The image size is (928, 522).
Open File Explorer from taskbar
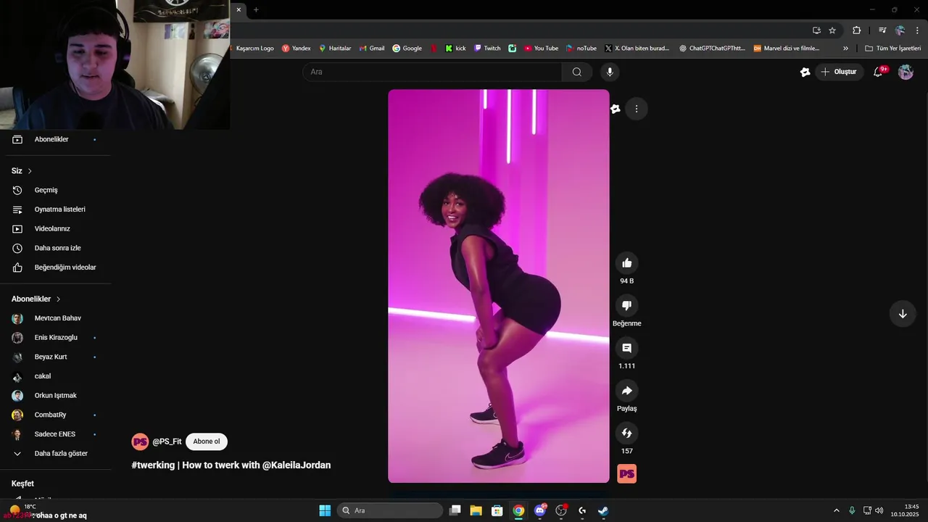tap(476, 510)
